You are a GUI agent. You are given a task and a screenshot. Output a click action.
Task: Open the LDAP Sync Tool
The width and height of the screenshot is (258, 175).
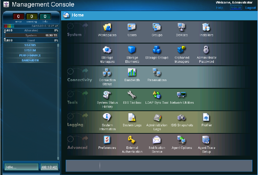pyautogui.click(x=157, y=95)
